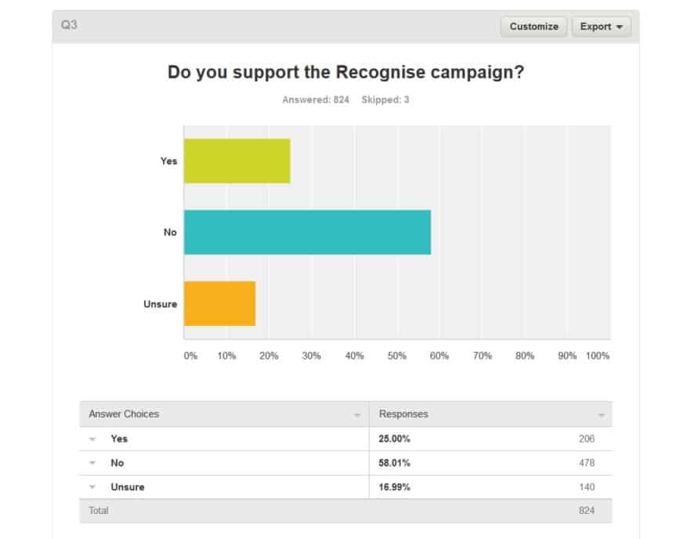The width and height of the screenshot is (680, 539).
Task: Click the 206 response count
Action: tap(586, 439)
